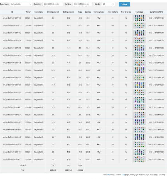Click the Game data column header
Screen dimensions: 167x179
pyautogui.click(x=139, y=12)
